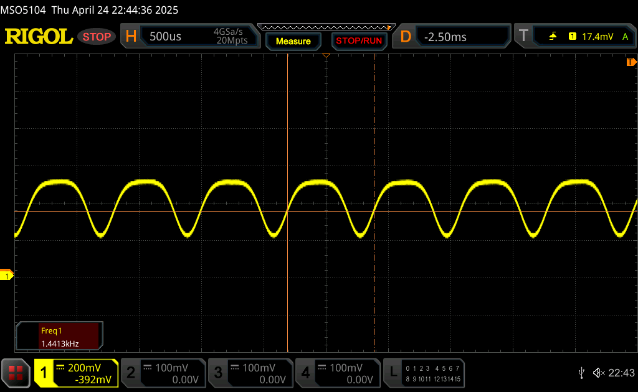The width and height of the screenshot is (638, 392).
Task: Toggle the speaker beeper icon
Action: tap(599, 373)
